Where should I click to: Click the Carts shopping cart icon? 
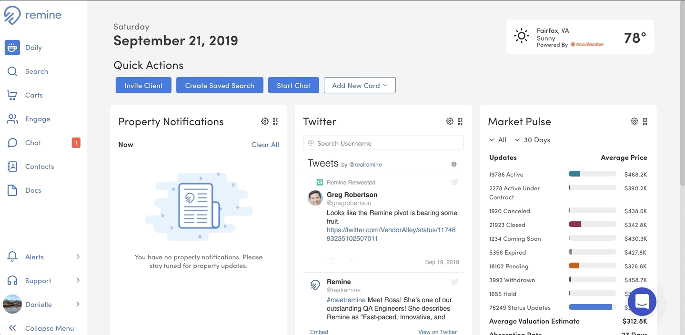tap(12, 95)
